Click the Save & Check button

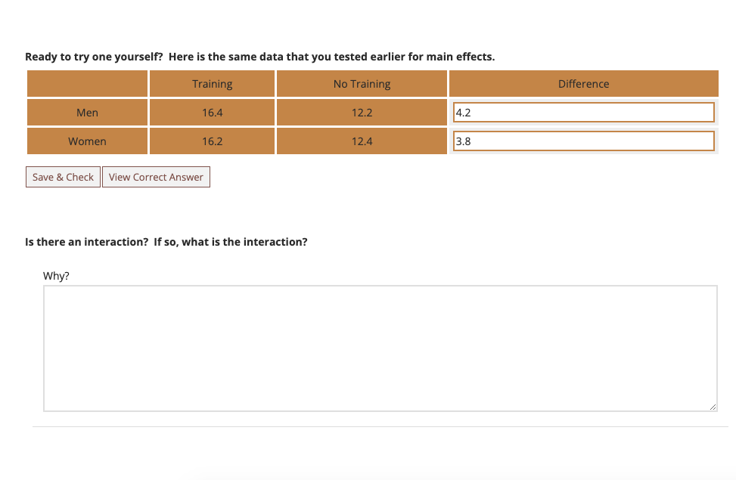pyautogui.click(x=63, y=176)
